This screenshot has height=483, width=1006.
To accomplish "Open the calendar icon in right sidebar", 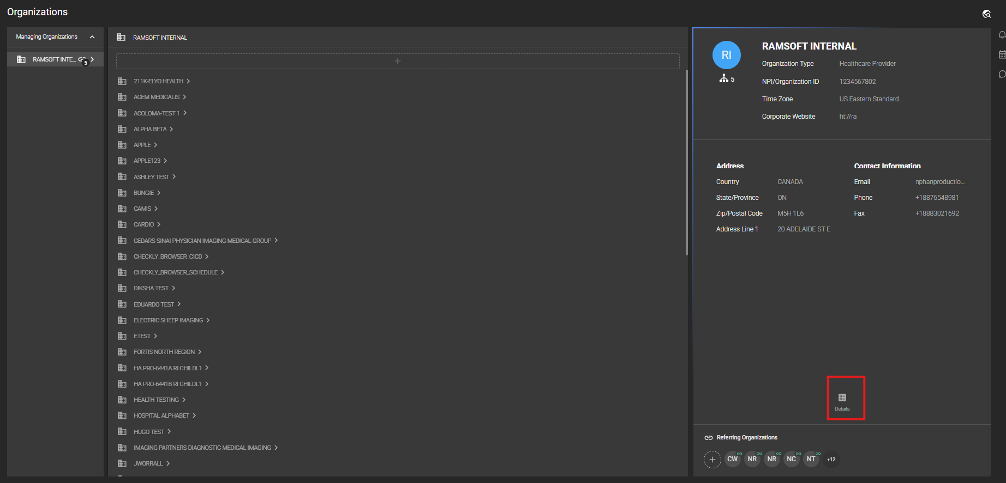I will point(1002,54).
